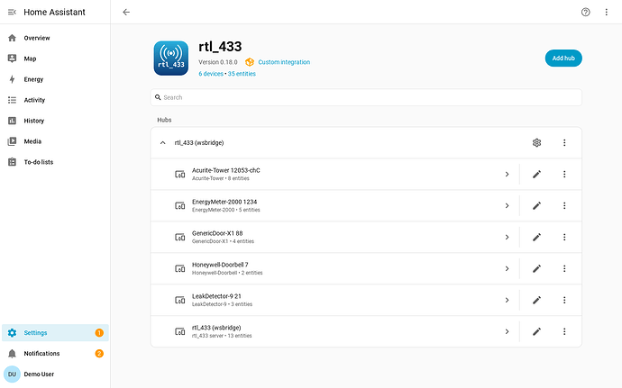Open rtl_433 server device chevron
622x388 pixels.
(x=507, y=331)
